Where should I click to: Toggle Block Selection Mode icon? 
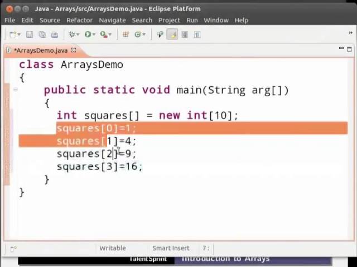point(185,34)
